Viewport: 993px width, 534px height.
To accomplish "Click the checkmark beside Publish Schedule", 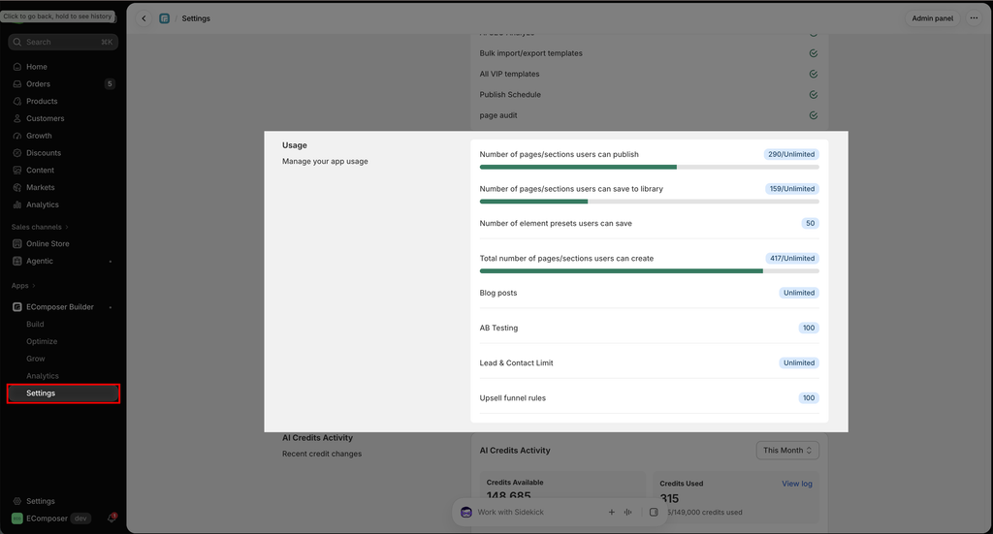I will pos(814,95).
